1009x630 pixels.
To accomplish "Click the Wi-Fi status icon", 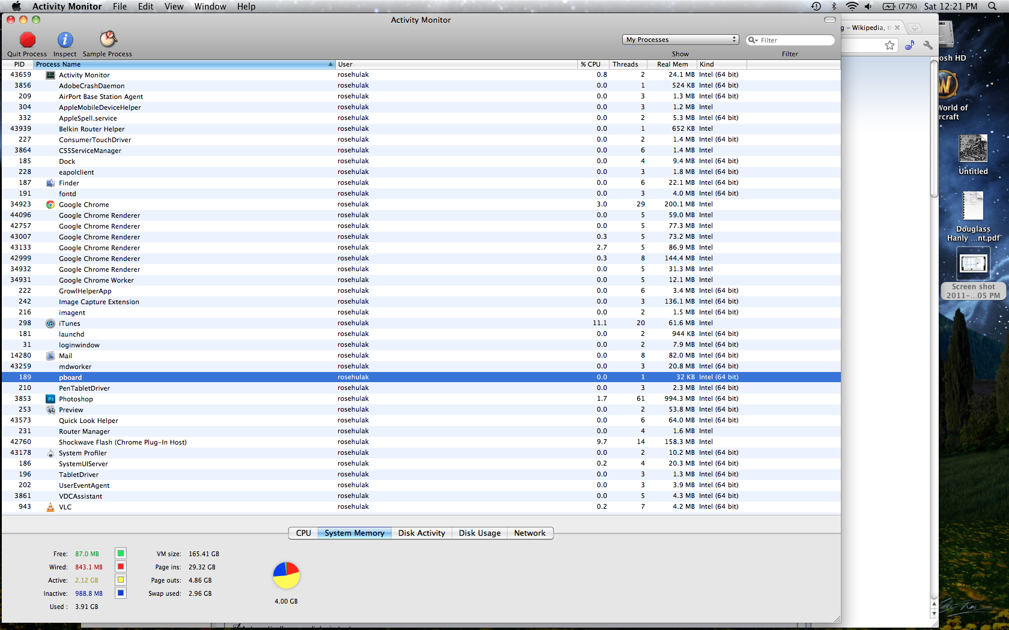I will tap(852, 6).
